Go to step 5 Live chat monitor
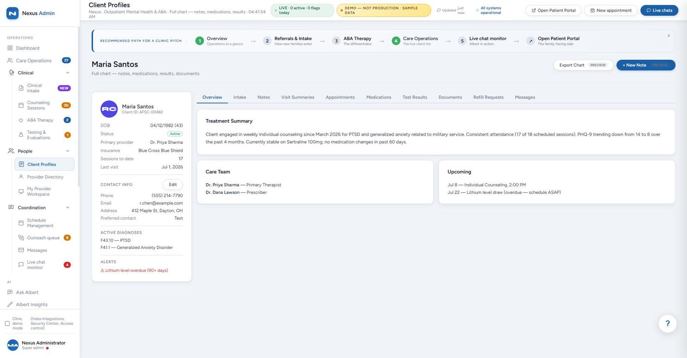Image resolution: width=687 pixels, height=358 pixels. click(x=483, y=41)
